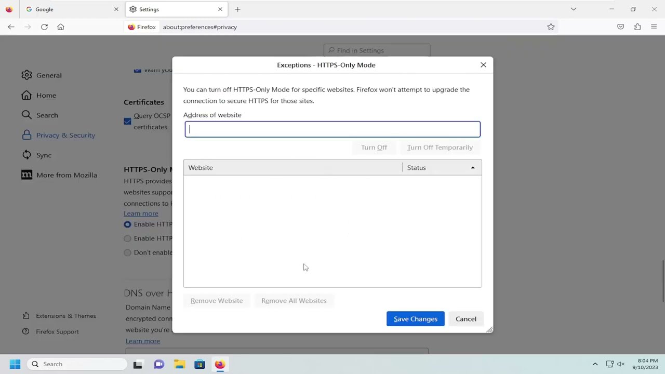Open the Sync settings category

36,155
